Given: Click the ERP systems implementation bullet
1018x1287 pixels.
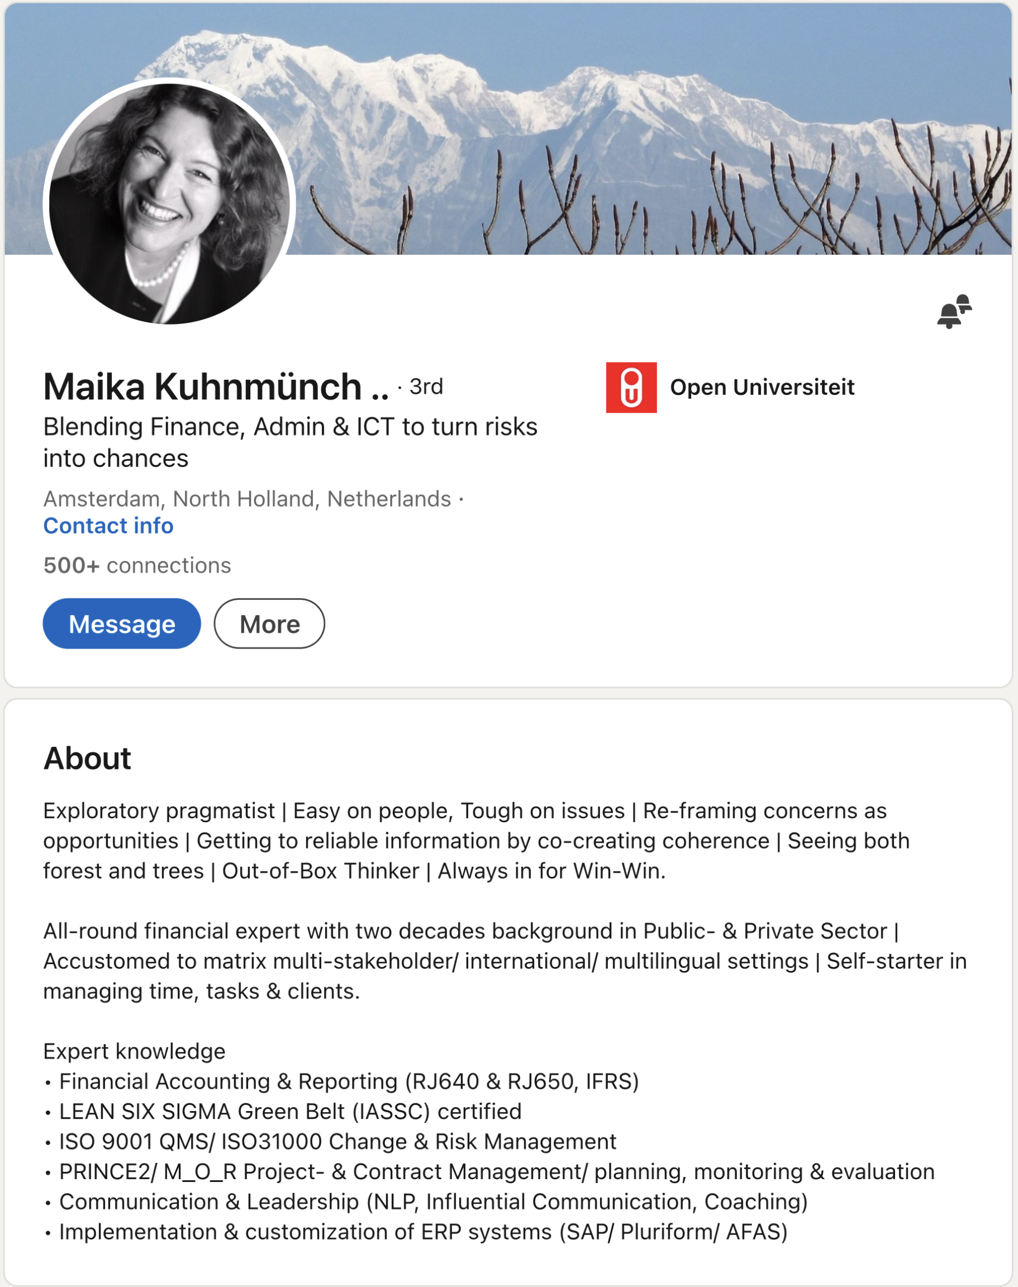Looking at the screenshot, I should pos(422,1232).
